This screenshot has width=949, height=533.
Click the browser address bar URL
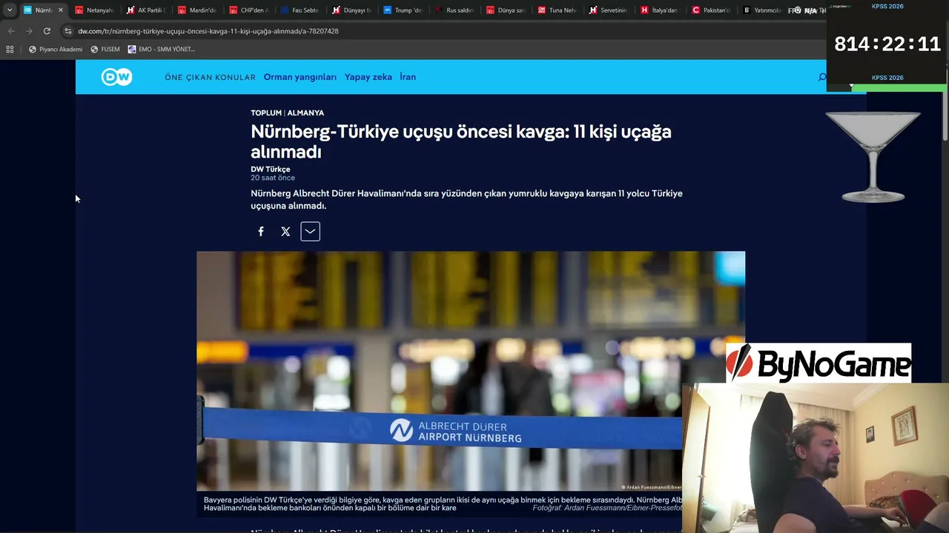(x=208, y=31)
